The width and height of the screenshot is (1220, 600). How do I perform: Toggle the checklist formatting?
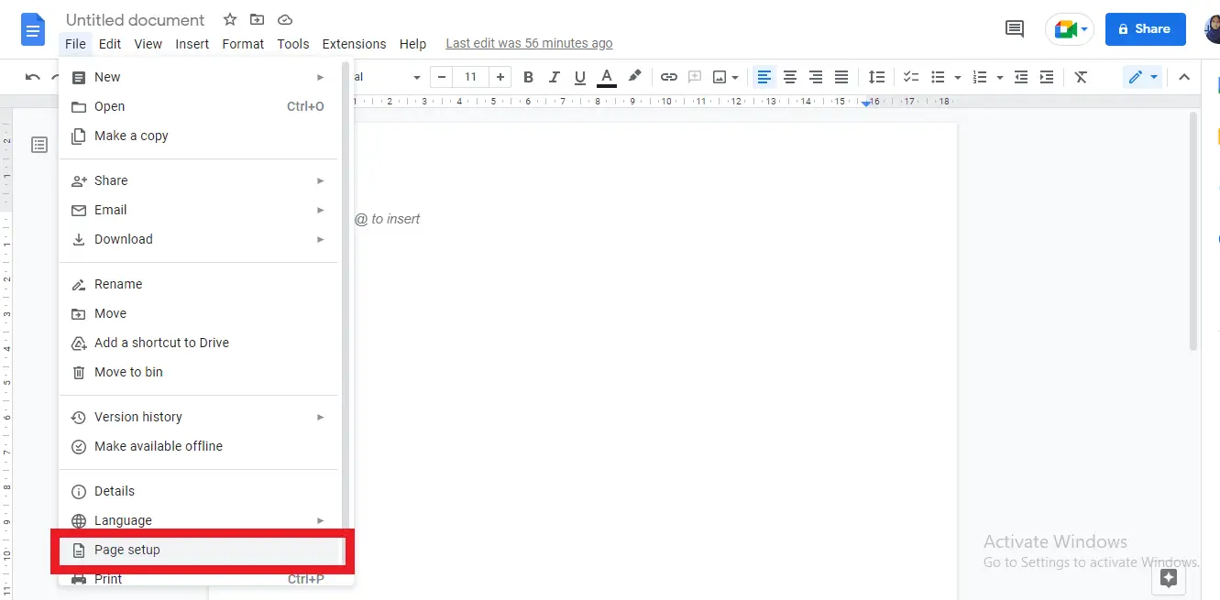(x=911, y=77)
